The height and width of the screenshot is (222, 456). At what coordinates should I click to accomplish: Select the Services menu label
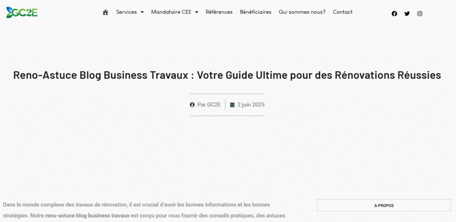126,12
